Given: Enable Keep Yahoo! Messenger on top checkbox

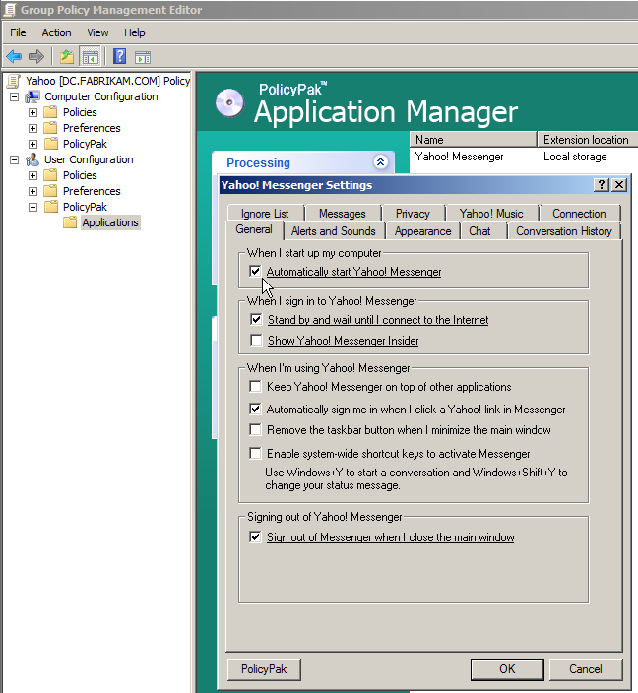Looking at the screenshot, I should click(x=255, y=386).
